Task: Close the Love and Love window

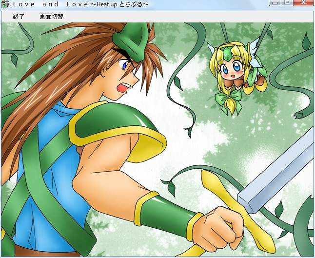Action: coord(303,3)
